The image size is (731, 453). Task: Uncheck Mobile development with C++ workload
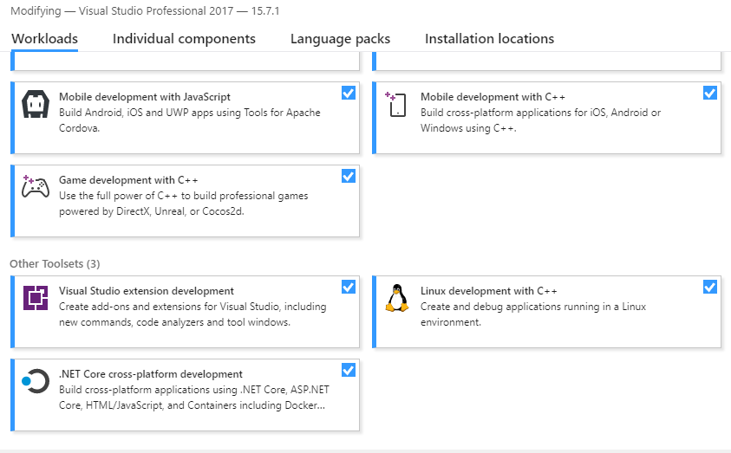click(709, 94)
